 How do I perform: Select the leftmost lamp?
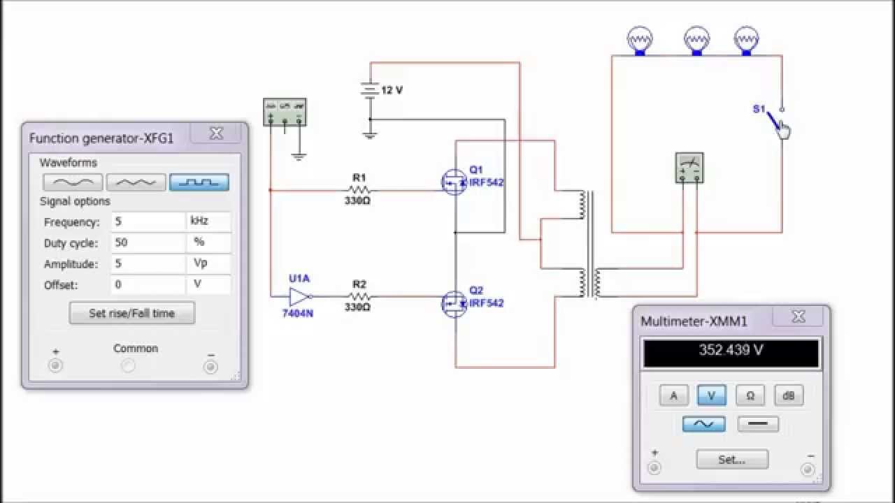638,40
